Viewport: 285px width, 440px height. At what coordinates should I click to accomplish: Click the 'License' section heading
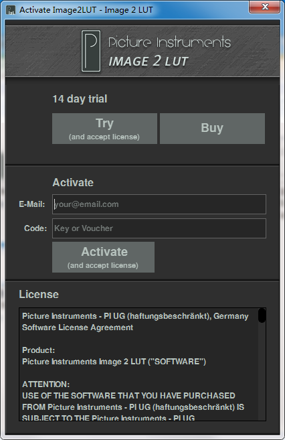click(39, 295)
